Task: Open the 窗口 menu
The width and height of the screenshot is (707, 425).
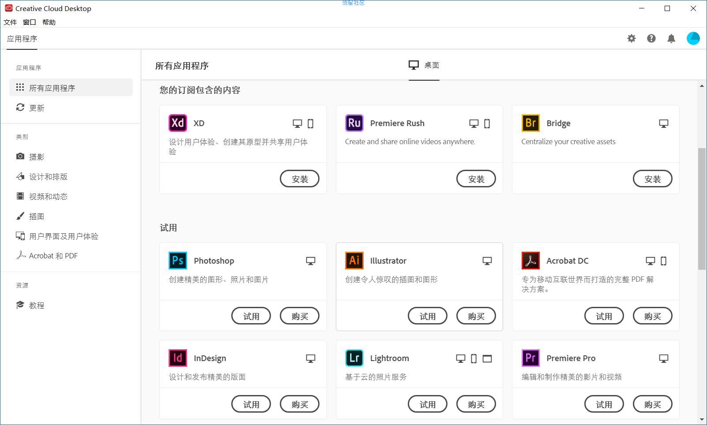Action: pos(30,22)
